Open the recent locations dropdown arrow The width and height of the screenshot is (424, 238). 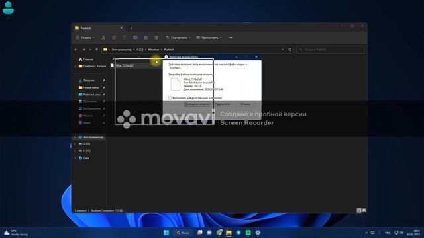tap(90, 50)
